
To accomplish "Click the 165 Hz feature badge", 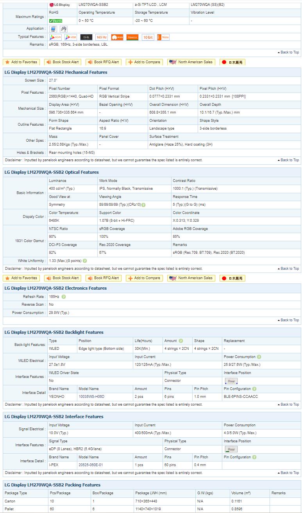I will [102, 37].
